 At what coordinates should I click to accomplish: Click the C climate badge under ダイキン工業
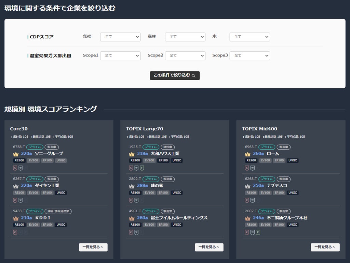pyautogui.click(x=15, y=200)
